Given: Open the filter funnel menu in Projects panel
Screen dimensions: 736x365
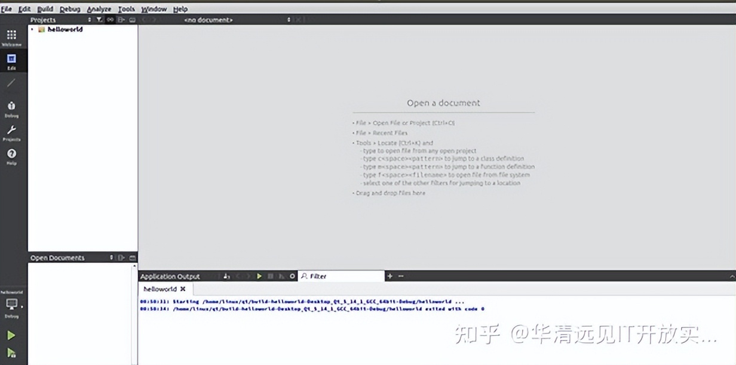Looking at the screenshot, I should pyautogui.click(x=99, y=20).
